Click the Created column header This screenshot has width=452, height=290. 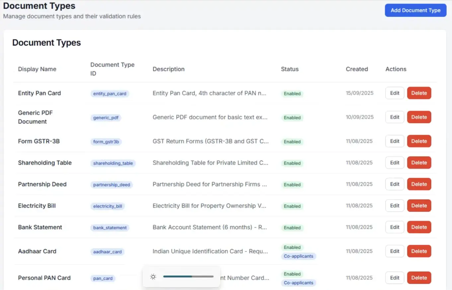[357, 69]
